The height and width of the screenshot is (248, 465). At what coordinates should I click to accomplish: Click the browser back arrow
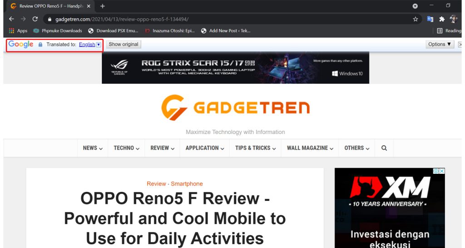[11, 19]
